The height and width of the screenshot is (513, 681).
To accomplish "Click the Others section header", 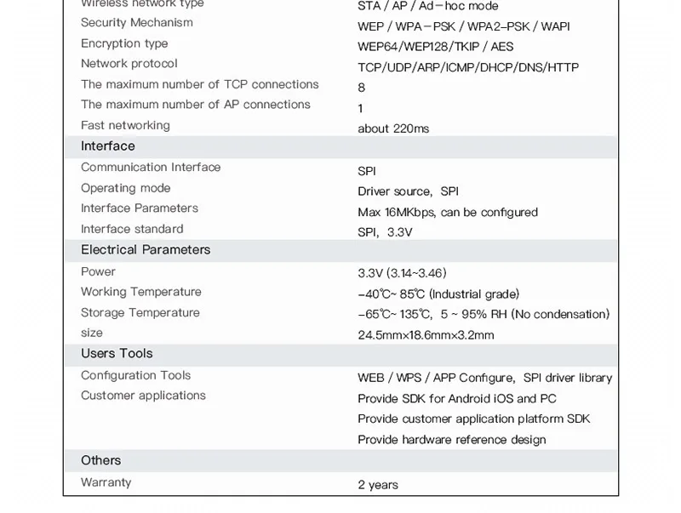I will (341, 460).
